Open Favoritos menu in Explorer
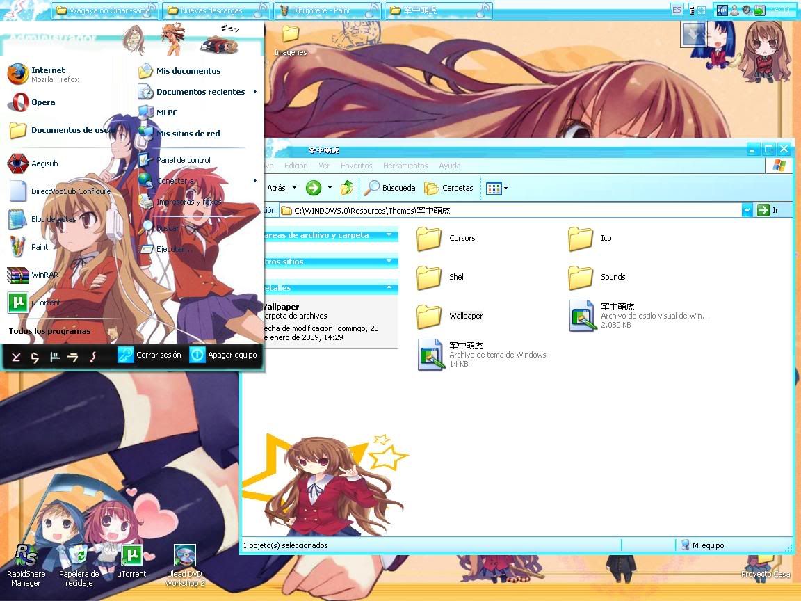The image size is (801, 601). [357, 166]
